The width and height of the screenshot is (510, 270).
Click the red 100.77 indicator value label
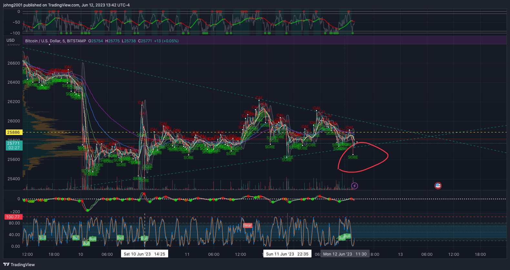point(13,217)
